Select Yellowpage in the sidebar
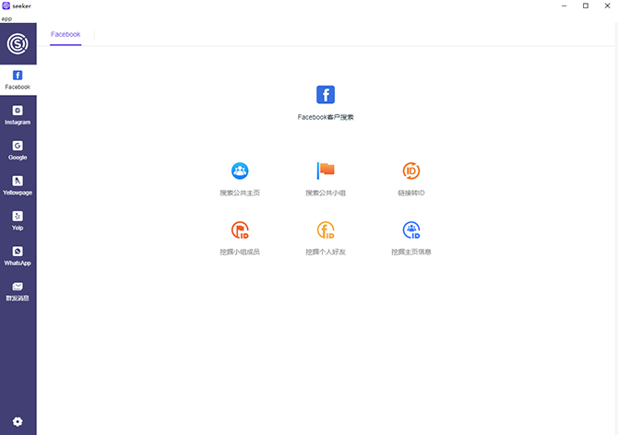 click(x=18, y=186)
